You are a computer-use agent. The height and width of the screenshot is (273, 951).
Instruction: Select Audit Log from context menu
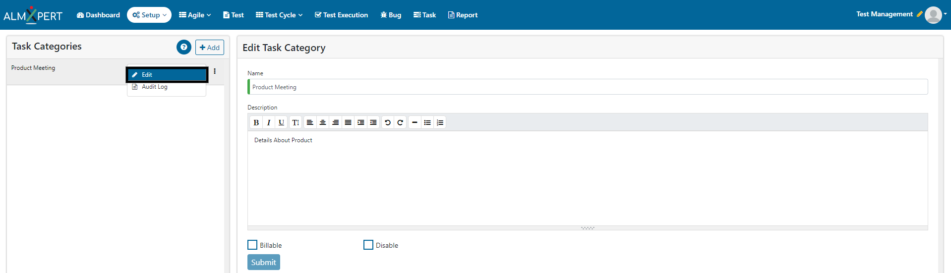click(155, 87)
